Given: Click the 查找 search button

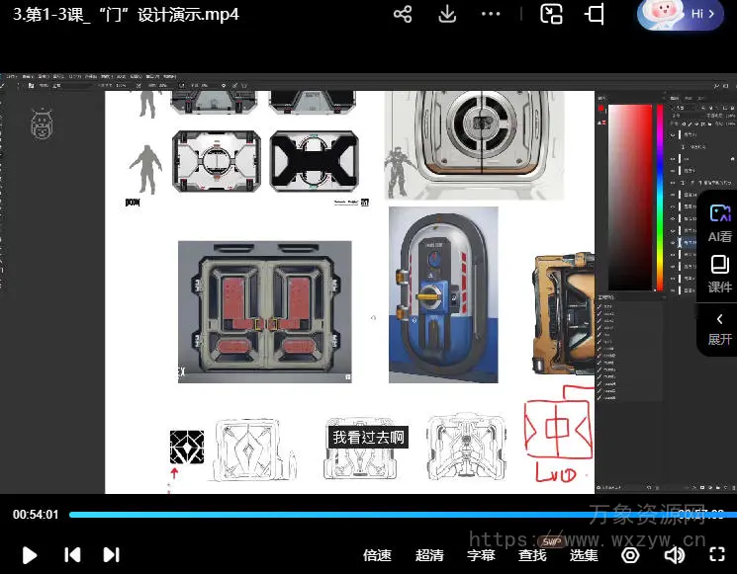Looking at the screenshot, I should (x=532, y=555).
